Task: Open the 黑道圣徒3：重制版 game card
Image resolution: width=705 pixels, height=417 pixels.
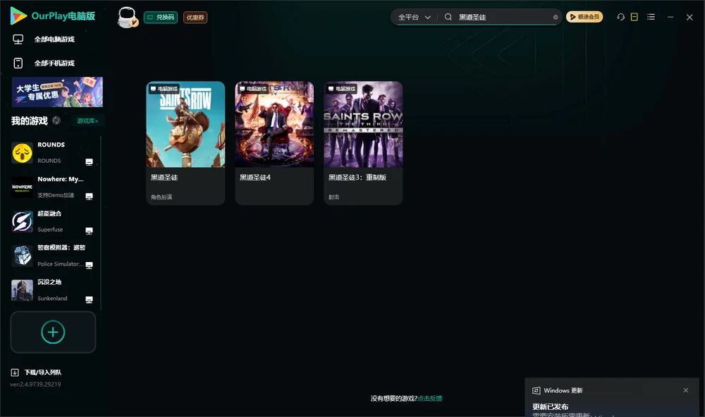Action: (x=363, y=143)
